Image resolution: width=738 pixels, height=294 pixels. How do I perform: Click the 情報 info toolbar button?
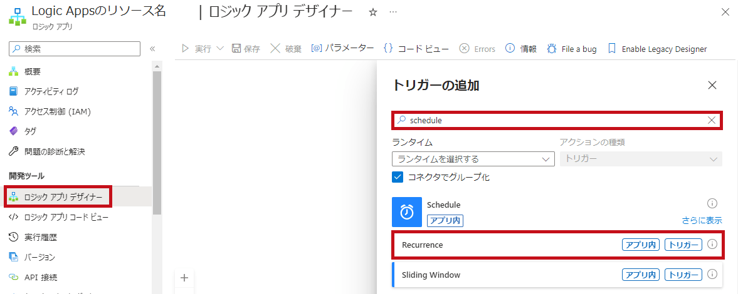point(521,49)
